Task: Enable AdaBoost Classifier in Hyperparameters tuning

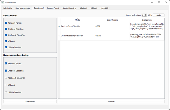Action: tap(6, 78)
